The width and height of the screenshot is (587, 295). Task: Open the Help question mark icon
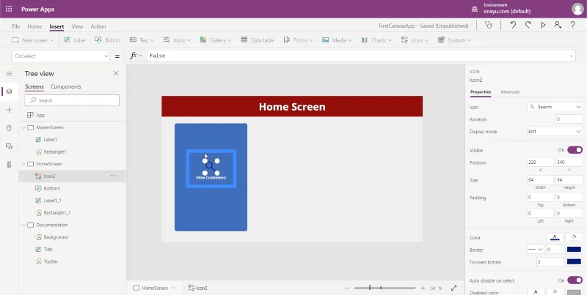point(573,25)
